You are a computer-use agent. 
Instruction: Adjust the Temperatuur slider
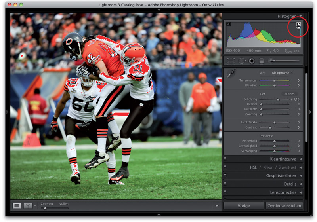tap(274, 80)
